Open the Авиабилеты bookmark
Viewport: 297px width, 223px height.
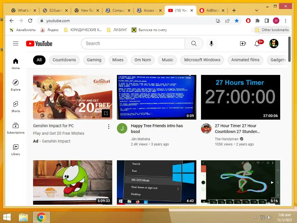click(x=23, y=30)
